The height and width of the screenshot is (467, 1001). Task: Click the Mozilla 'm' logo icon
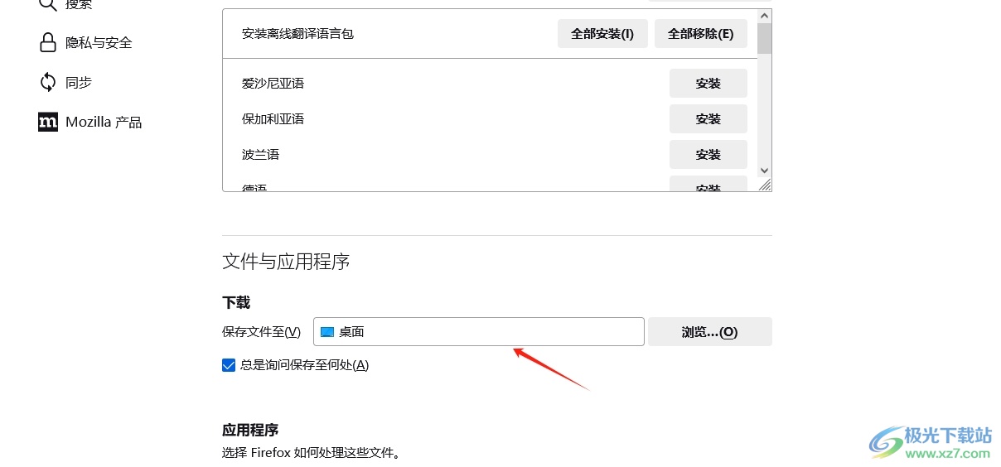click(48, 122)
